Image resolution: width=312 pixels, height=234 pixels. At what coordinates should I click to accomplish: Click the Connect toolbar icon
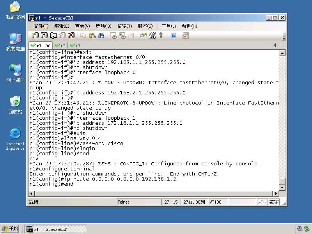[35, 35]
